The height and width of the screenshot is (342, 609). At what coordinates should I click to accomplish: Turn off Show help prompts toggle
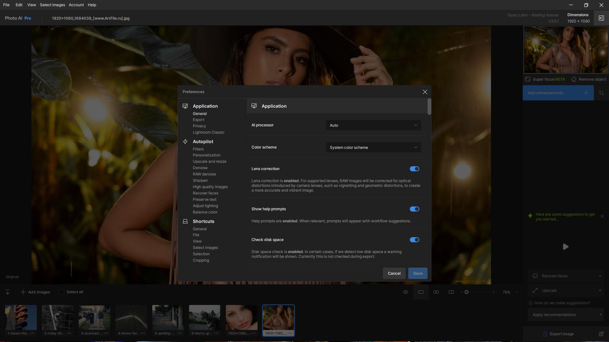tap(414, 209)
